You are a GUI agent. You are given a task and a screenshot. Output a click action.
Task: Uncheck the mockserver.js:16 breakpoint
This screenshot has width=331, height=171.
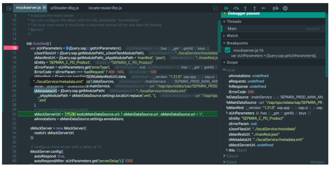pos(227,50)
